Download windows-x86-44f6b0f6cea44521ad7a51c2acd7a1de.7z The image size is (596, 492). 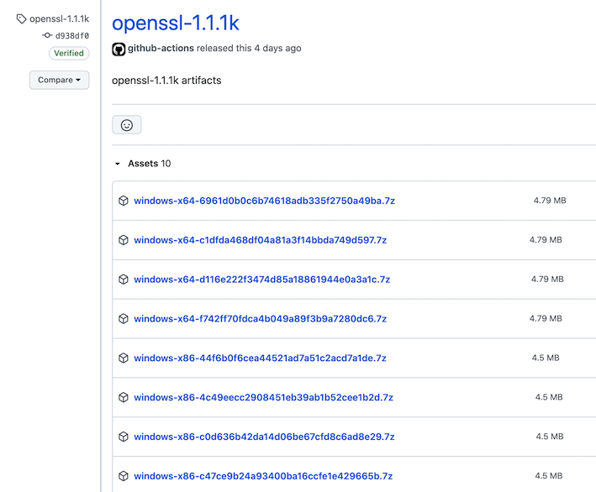click(x=260, y=358)
